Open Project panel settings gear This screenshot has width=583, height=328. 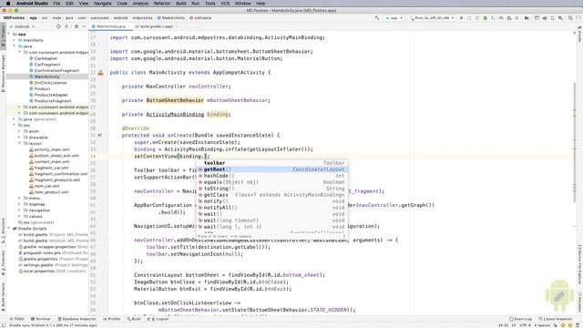point(77,26)
